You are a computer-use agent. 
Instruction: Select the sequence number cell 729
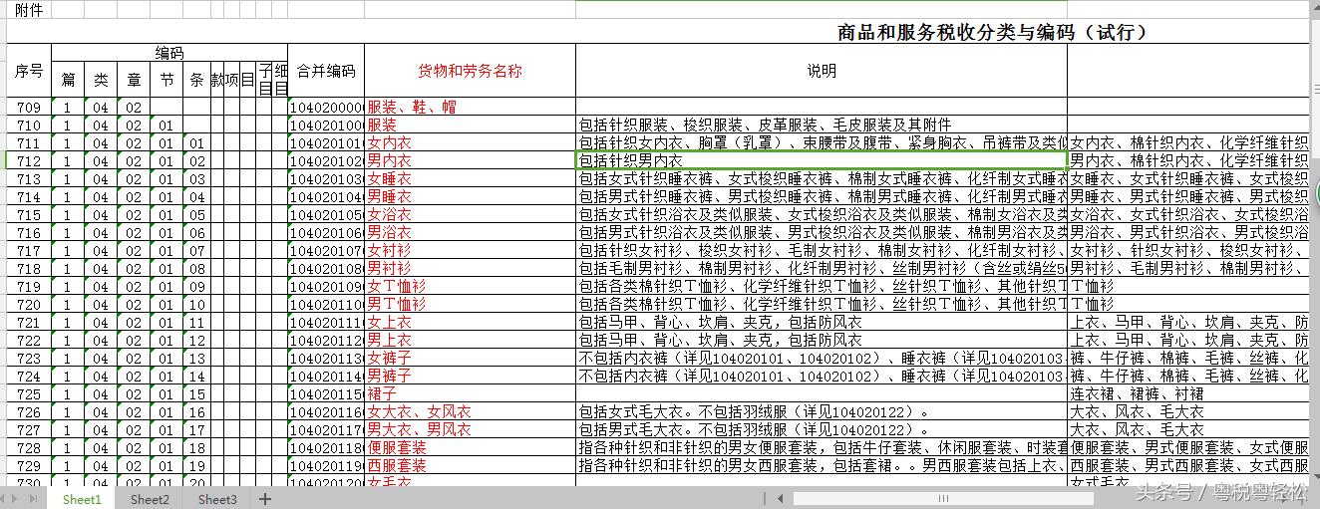pos(29,465)
